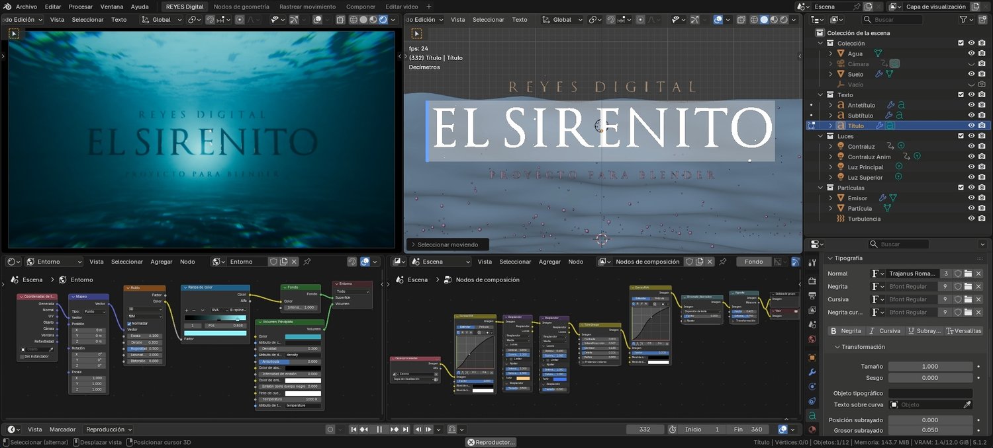This screenshot has height=448, width=993.
Task: Click the outliner filter funnel icon
Action: point(964,20)
